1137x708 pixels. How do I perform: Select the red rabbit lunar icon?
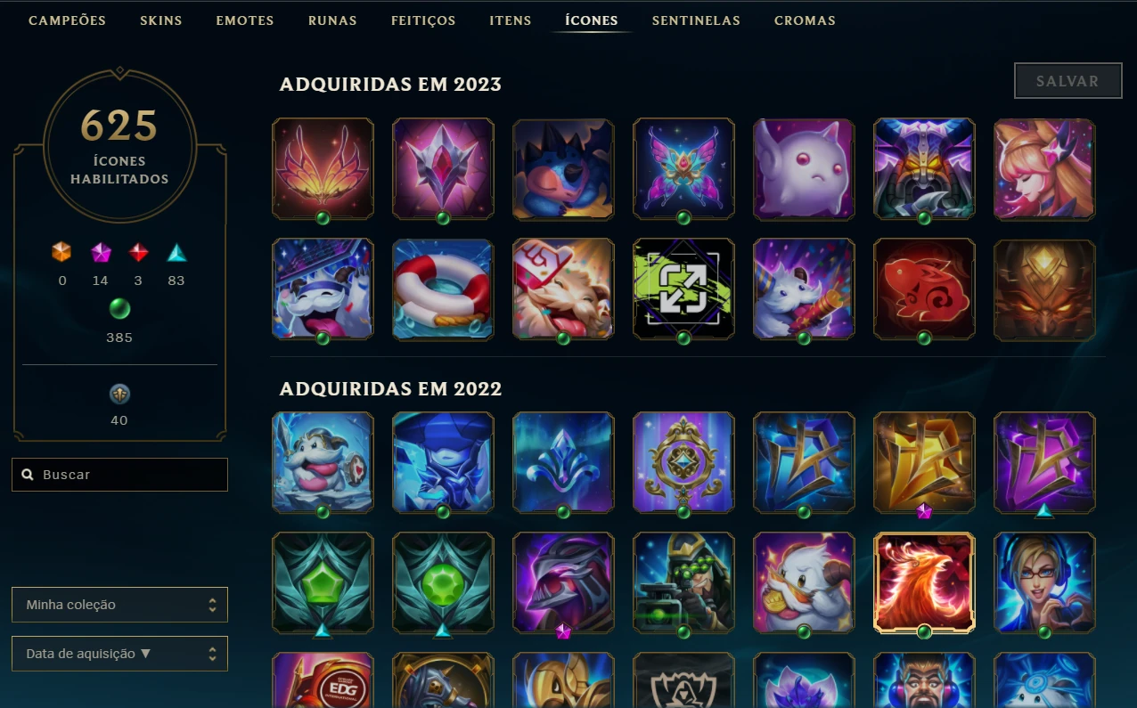(x=924, y=289)
